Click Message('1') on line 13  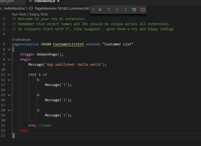(58, 85)
